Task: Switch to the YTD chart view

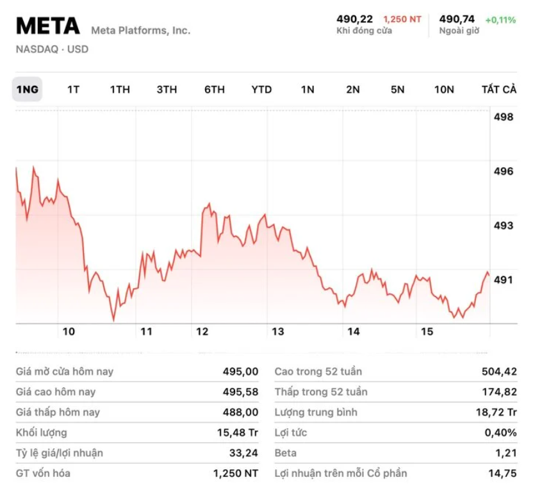Action: pyautogui.click(x=261, y=90)
